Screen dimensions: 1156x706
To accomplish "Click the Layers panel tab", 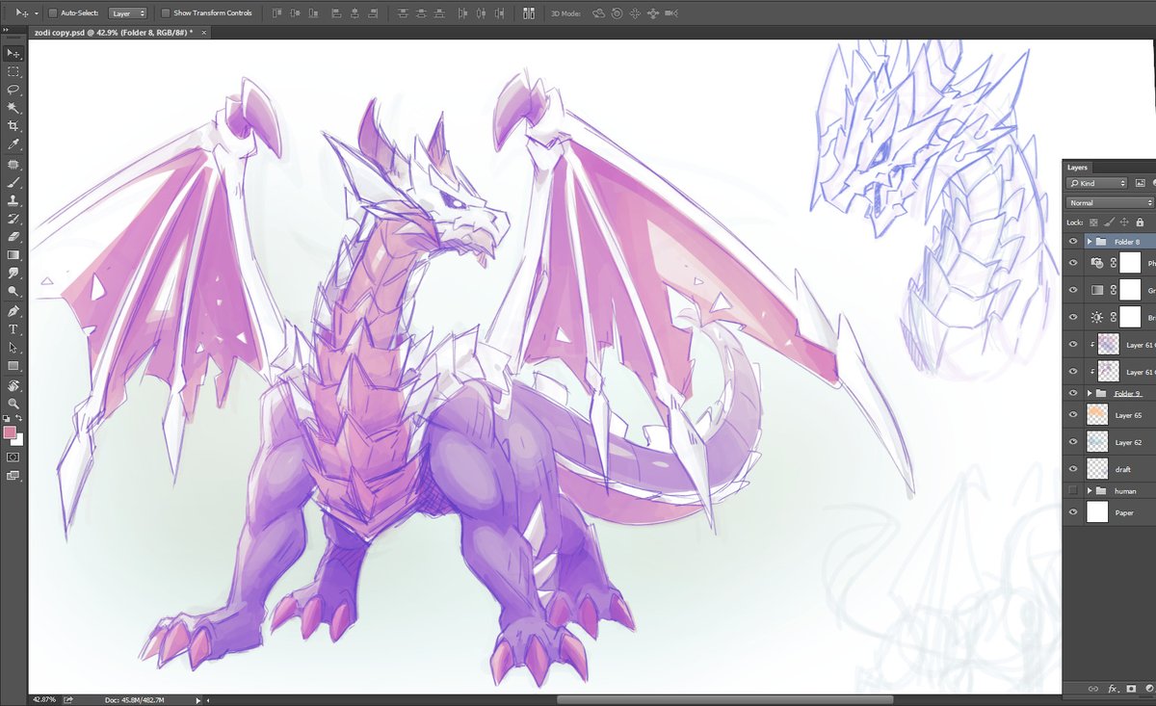I will (1077, 167).
